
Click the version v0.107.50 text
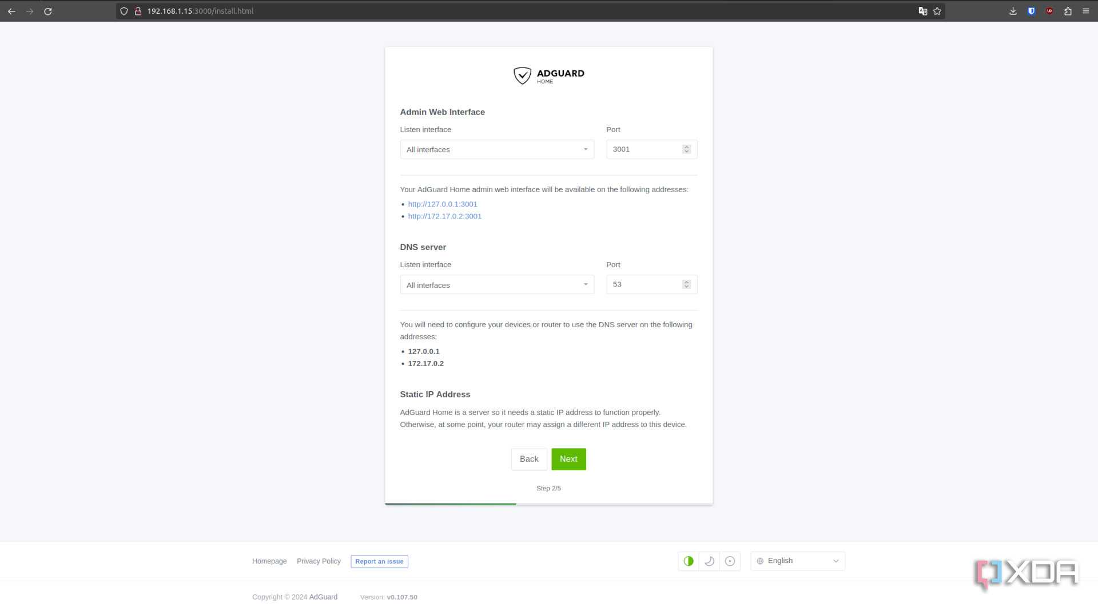click(x=402, y=597)
